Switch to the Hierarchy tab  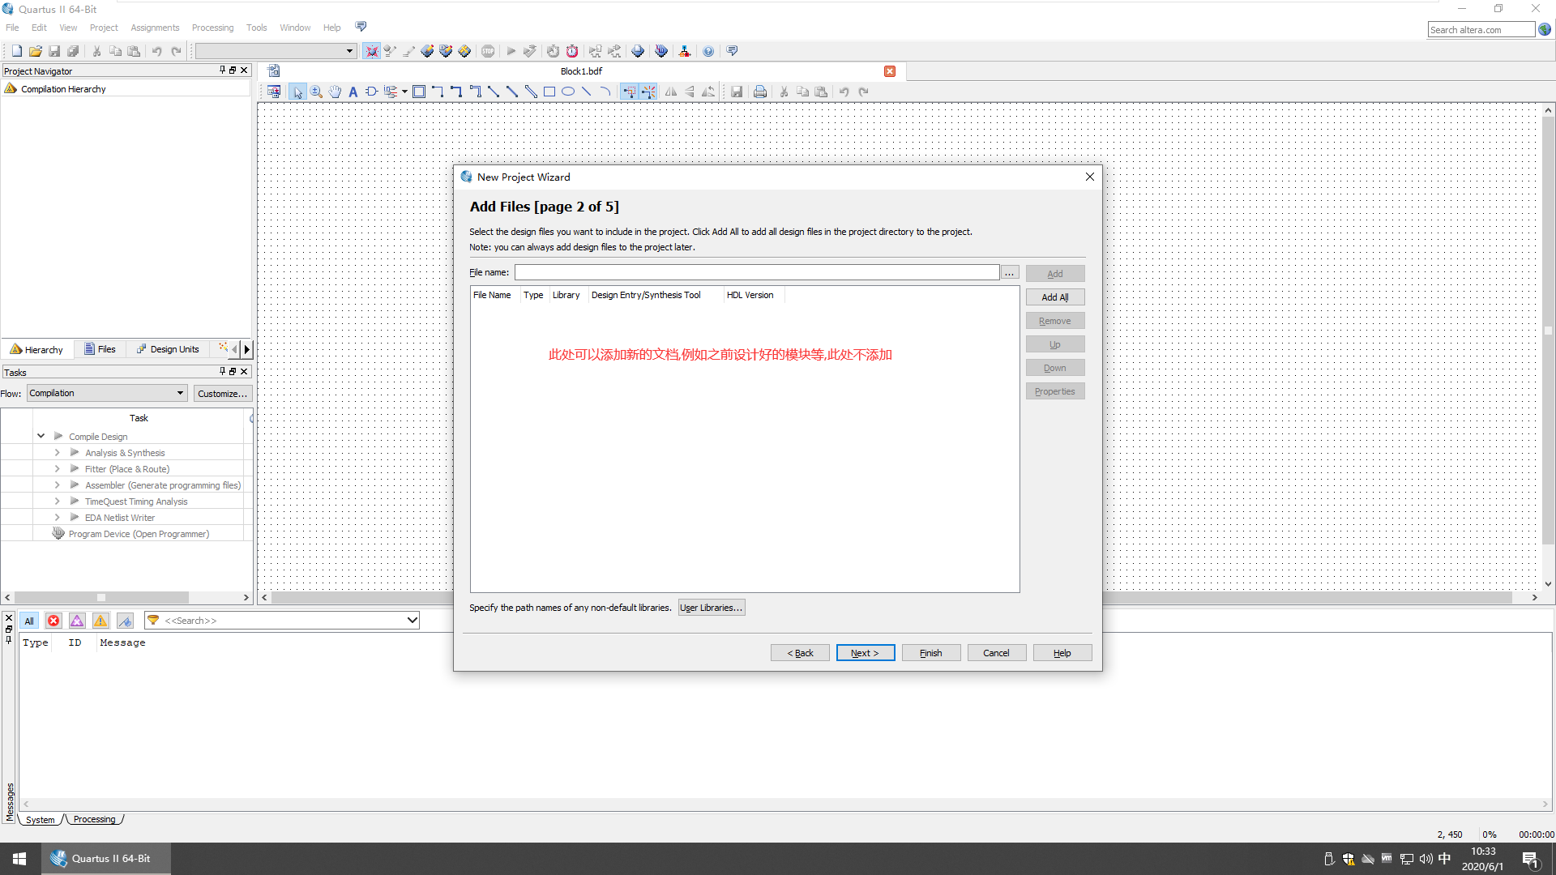tap(37, 349)
